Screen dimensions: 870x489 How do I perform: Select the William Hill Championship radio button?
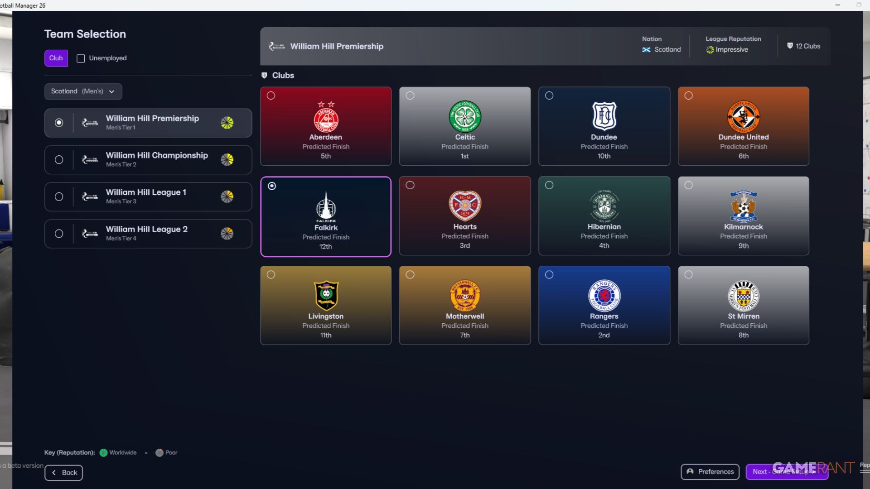pyautogui.click(x=59, y=160)
